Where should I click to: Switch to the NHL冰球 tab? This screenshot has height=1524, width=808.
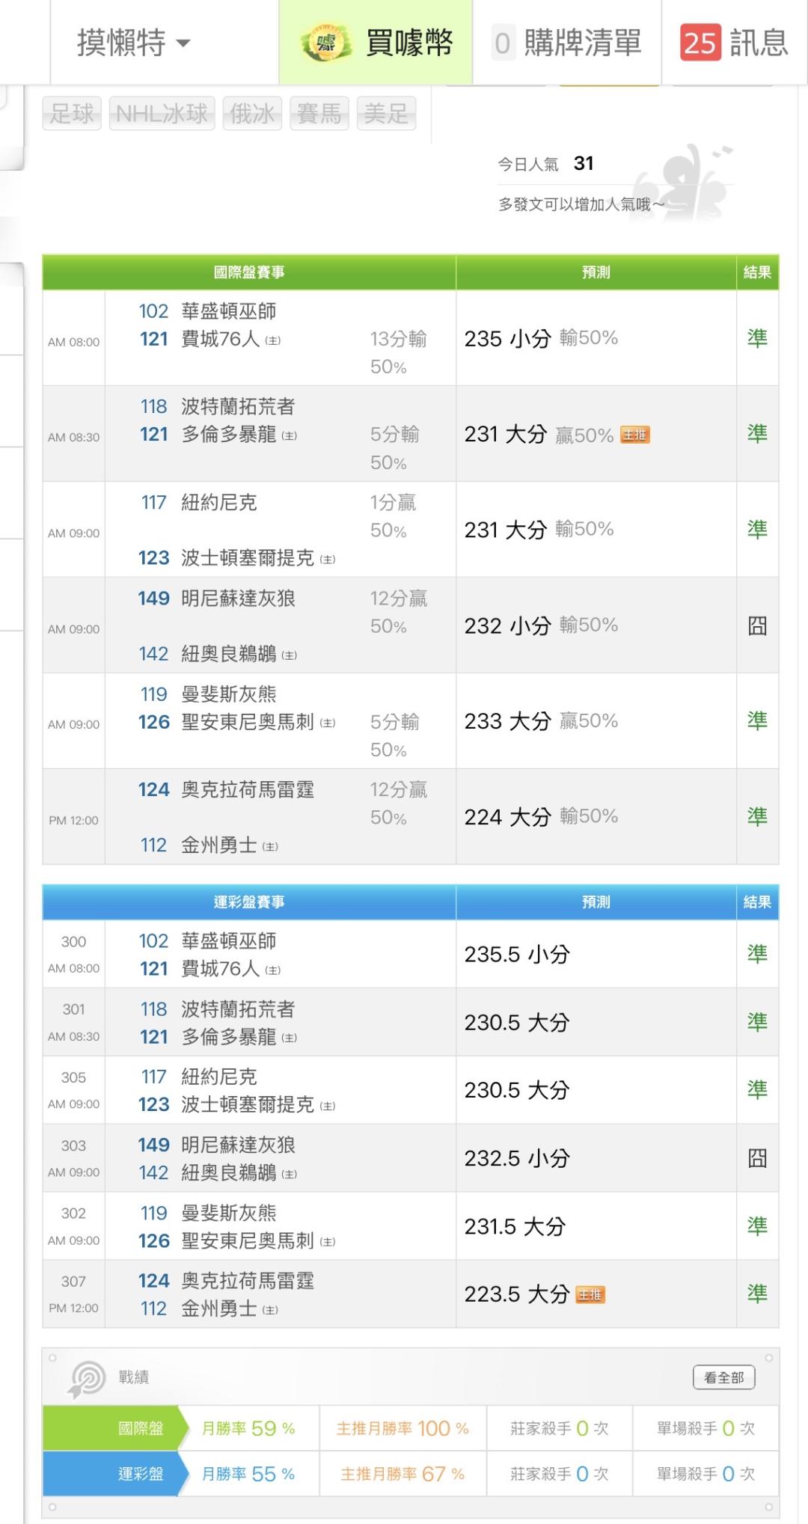click(x=162, y=114)
